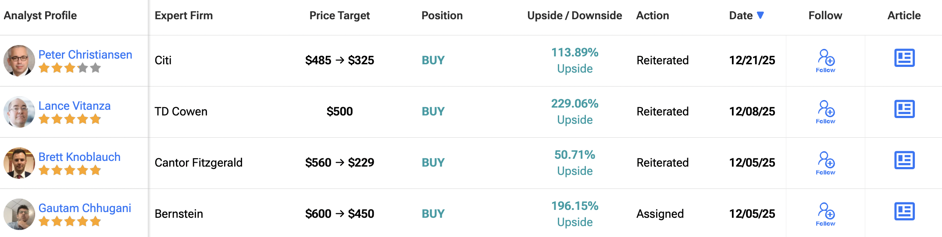Click Peter Christiansen's profile photo
Image resolution: width=942 pixels, height=237 pixels.
(x=19, y=60)
